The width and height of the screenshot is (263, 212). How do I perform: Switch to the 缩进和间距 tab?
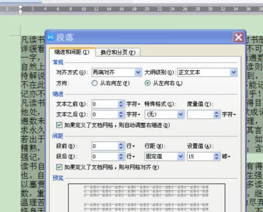tap(72, 52)
